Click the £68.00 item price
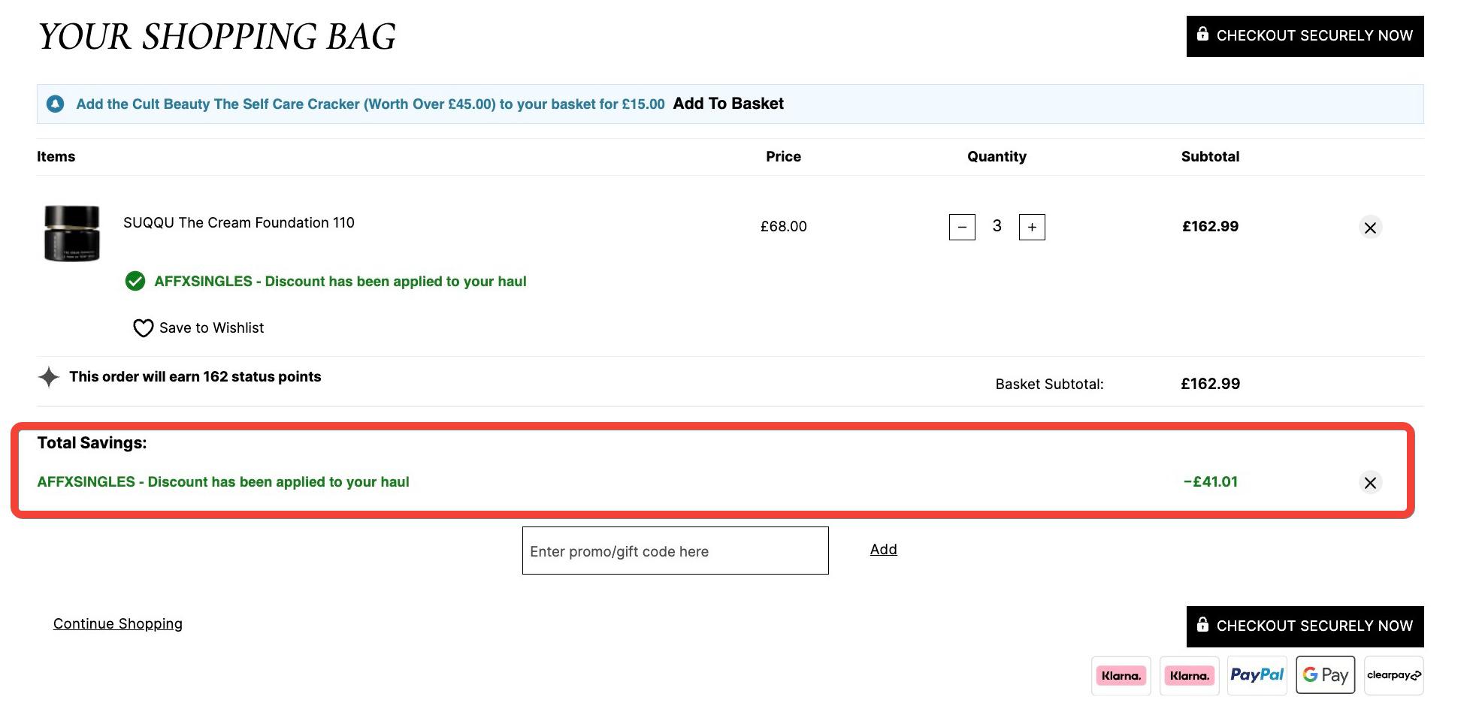The image size is (1476, 715). (784, 227)
